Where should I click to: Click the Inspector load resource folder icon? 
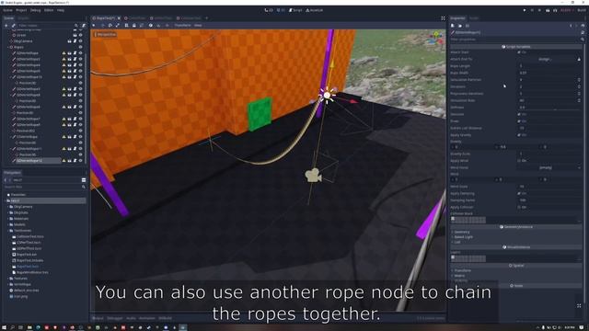[460, 26]
